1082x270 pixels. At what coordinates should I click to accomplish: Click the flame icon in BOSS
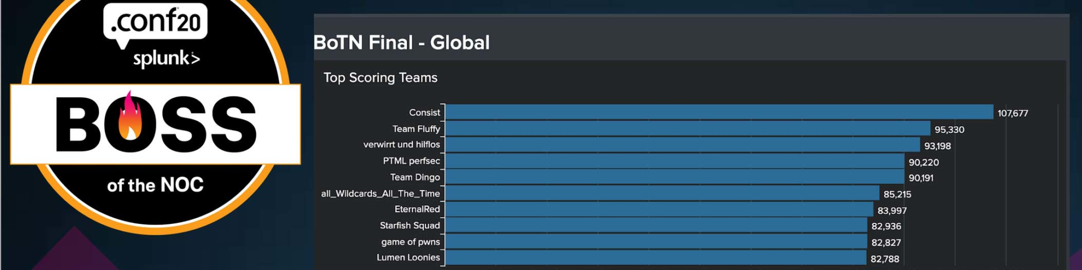[x=130, y=116]
